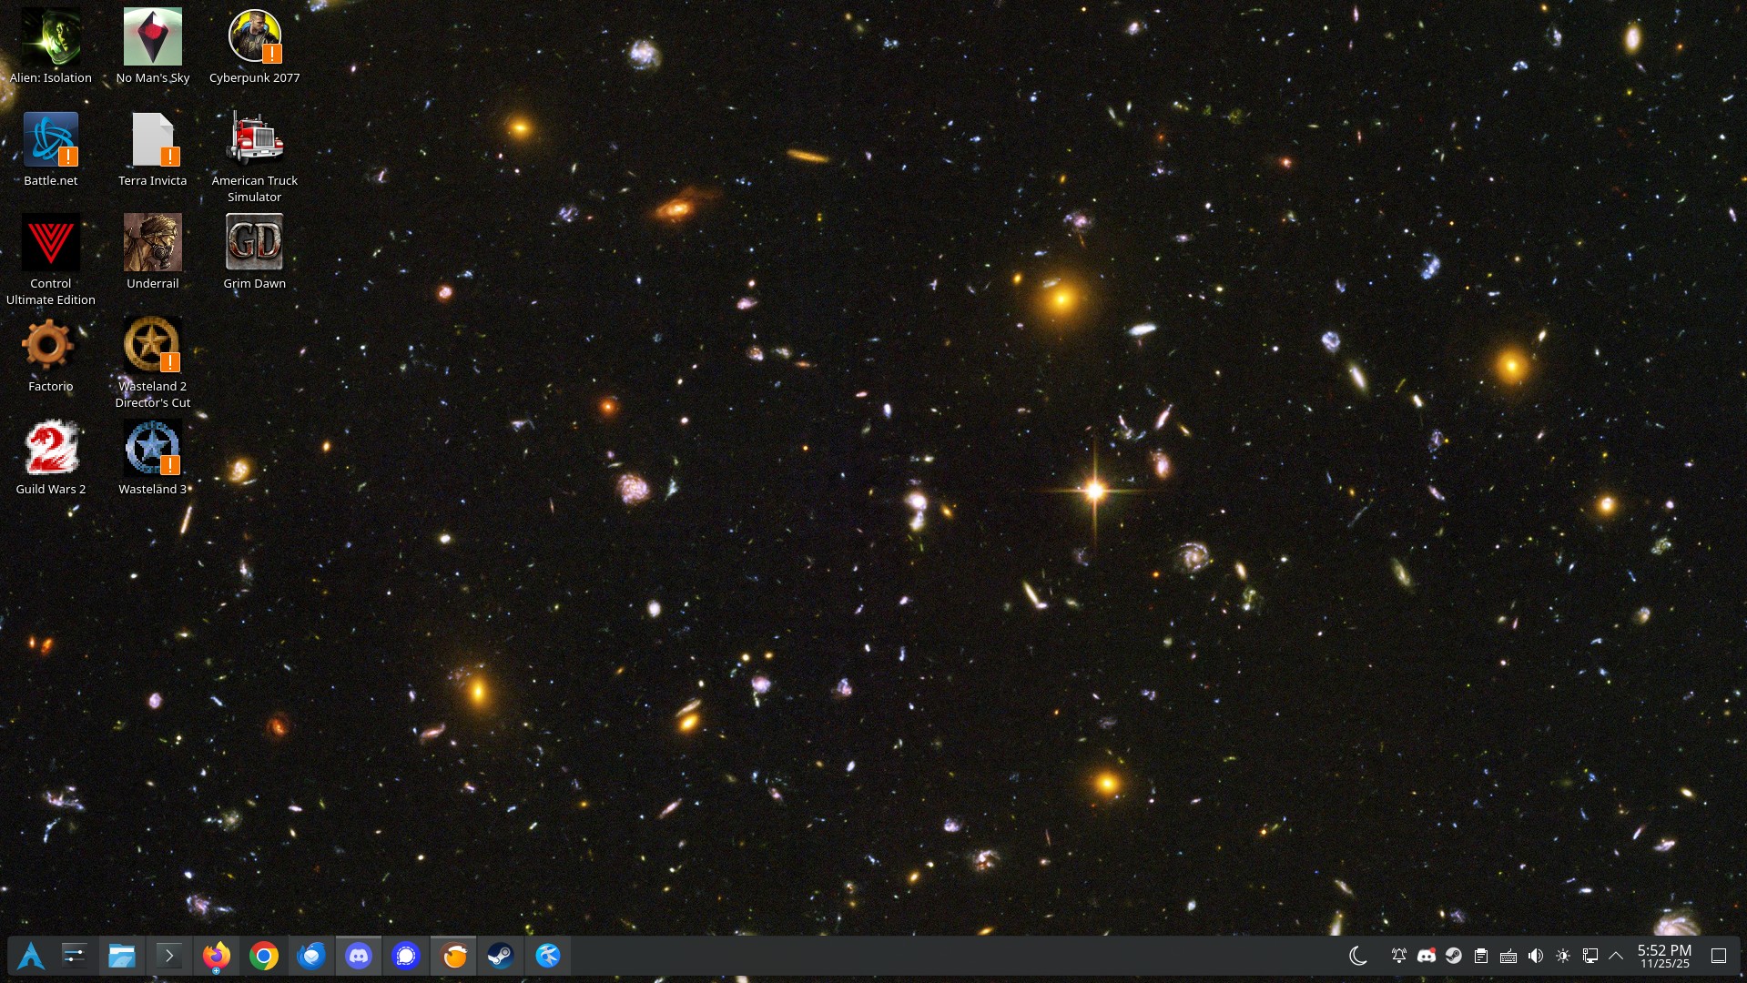
Task: Open the network connections tray icon
Action: [1590, 956]
